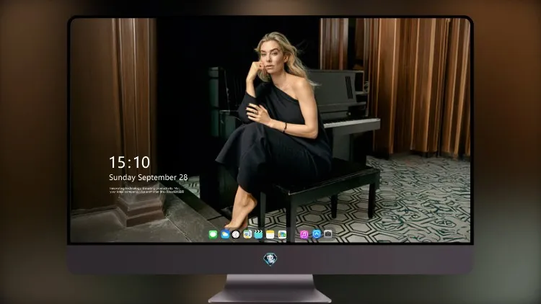Open the green Messages app in dock
Viewport: 541px width, 304px height.
pos(213,235)
